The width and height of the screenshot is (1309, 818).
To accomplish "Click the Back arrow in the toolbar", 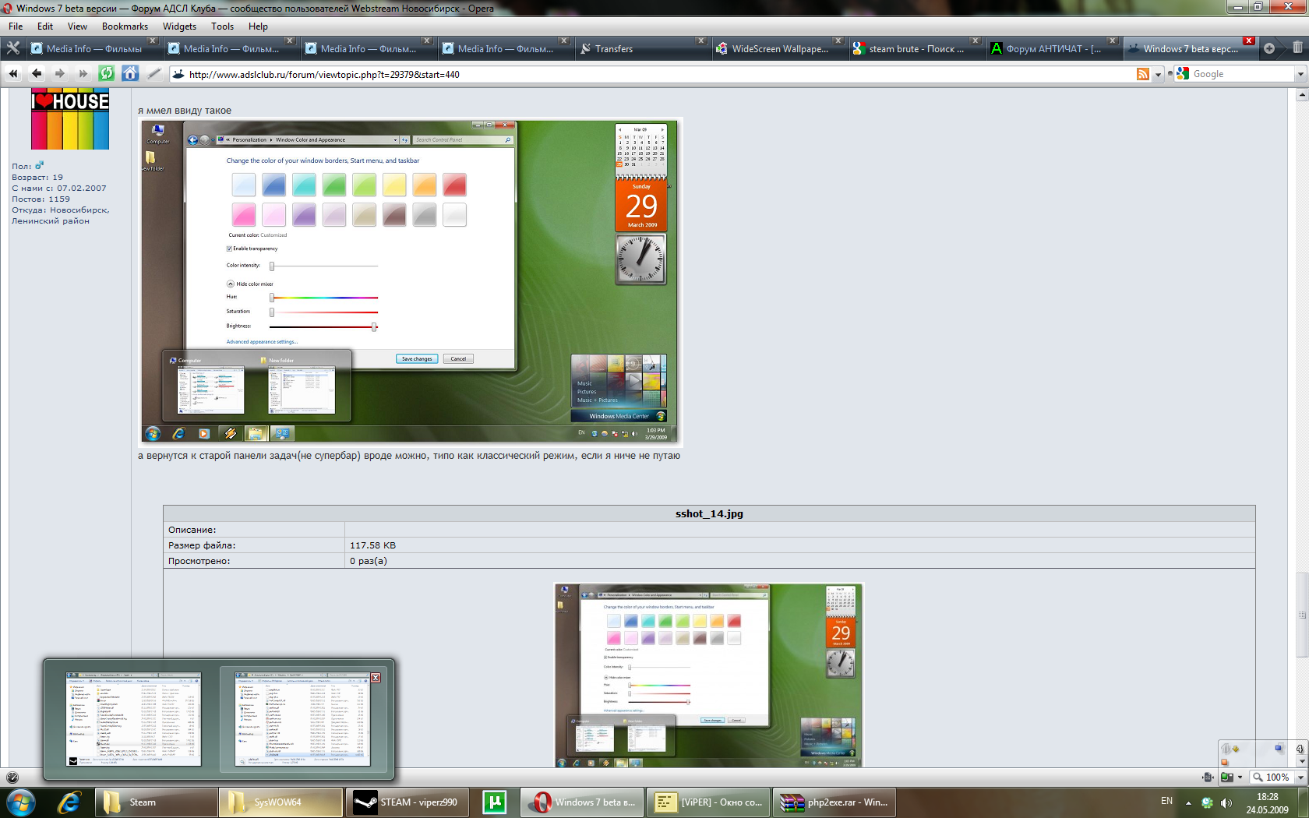I will point(37,74).
